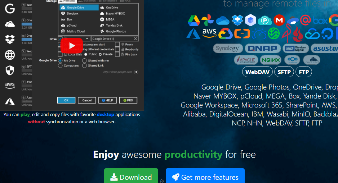Viewport: 338px width, 183px height.
Task: Select the My Drive radio button
Action: (x=60, y=61)
